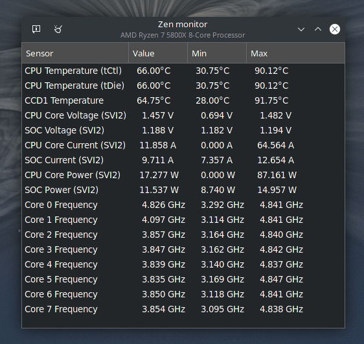The width and height of the screenshot is (364, 344).
Task: Select the CPU Temperature (tCtl) row label
Action: point(73,71)
